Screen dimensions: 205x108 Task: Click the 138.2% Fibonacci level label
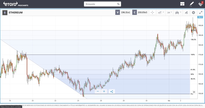[193, 39]
